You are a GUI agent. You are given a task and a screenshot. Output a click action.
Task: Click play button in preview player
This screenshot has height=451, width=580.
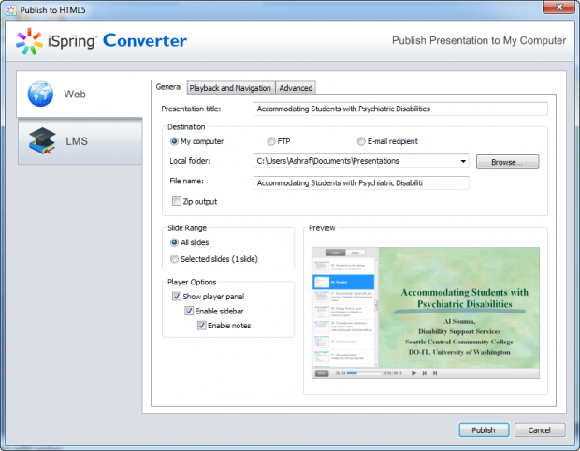coord(413,373)
